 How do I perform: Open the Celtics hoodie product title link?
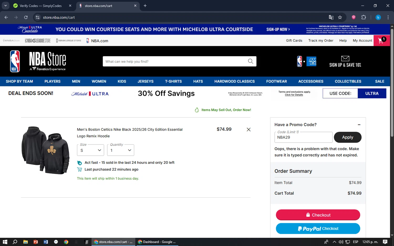point(130,133)
